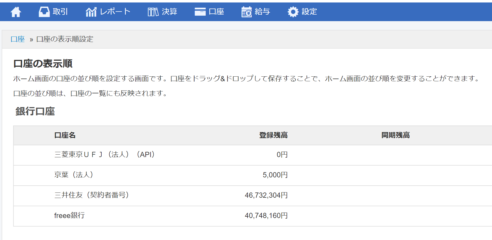Click the 口座の表示順 heading
The width and height of the screenshot is (492, 240).
tap(43, 64)
